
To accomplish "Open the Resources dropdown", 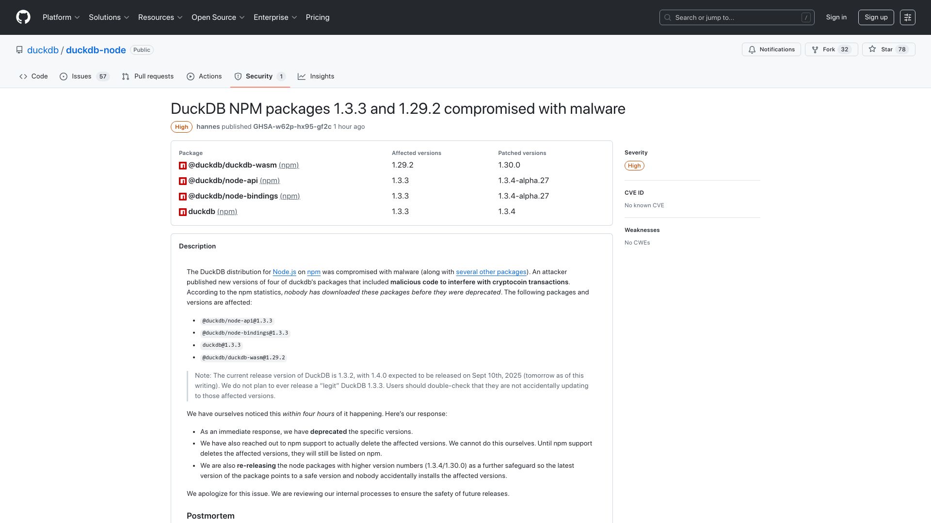I will click(x=161, y=17).
